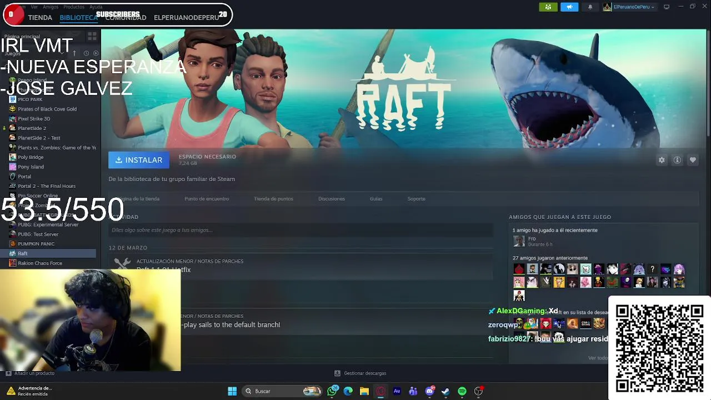Click the download icon beside Gestionar descargas
The image size is (711, 400).
(337, 373)
